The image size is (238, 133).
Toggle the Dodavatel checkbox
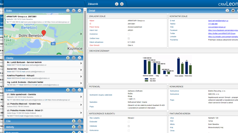click(129, 122)
